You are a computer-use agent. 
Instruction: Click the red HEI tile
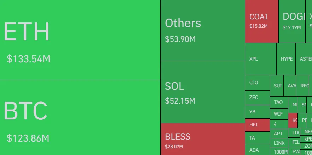coord(257,125)
